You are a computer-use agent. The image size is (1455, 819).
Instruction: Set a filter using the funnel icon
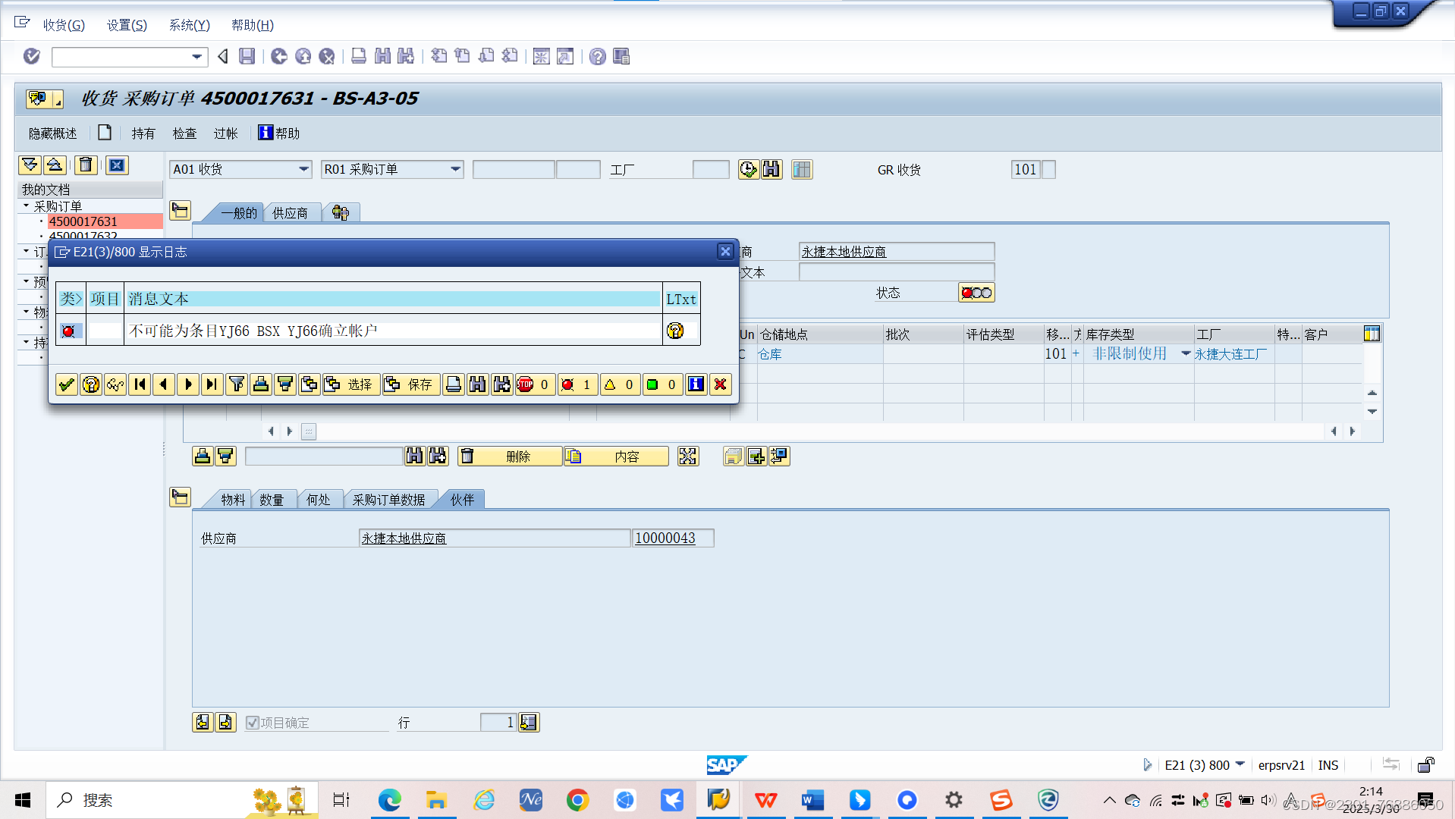(236, 384)
